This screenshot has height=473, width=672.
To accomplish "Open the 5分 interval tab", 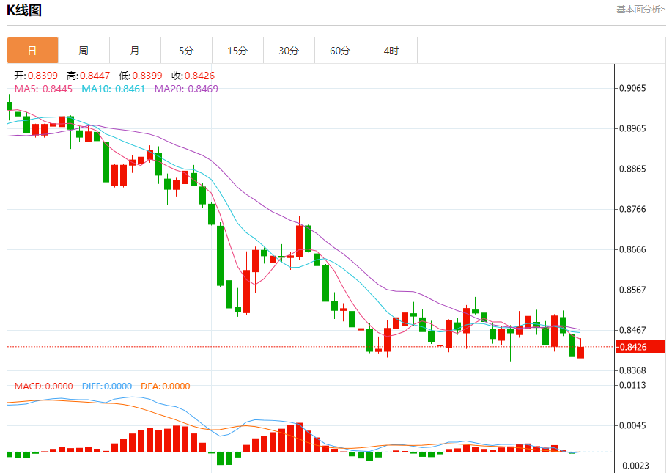I will tap(186, 51).
